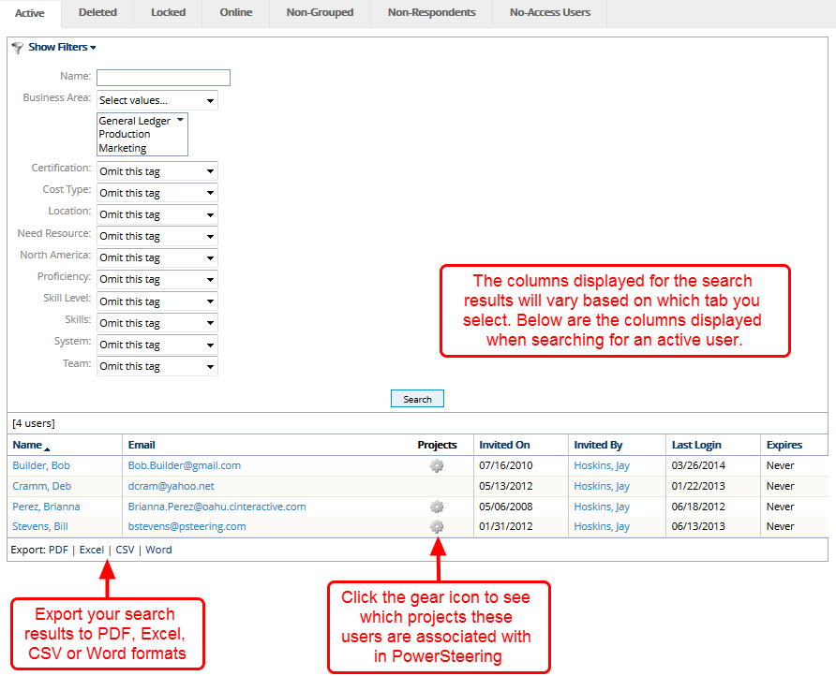Viewport: 836px width, 676px height.
Task: Select the No-Access Users tab
Action: [549, 13]
